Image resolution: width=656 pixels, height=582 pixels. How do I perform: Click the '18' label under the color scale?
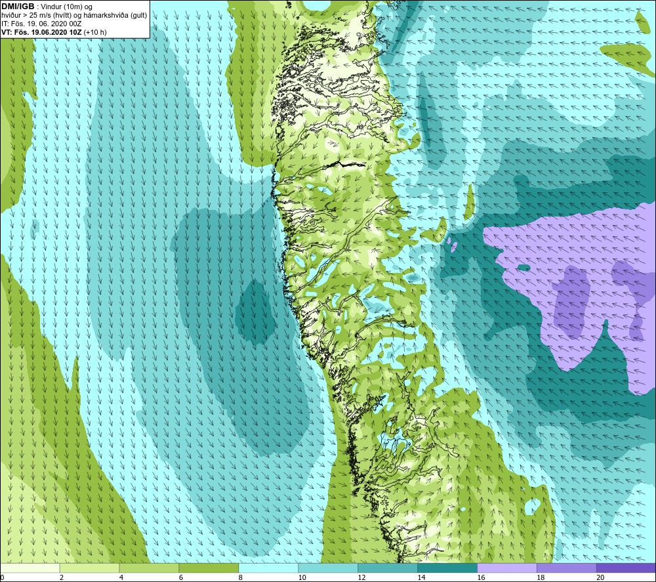click(541, 577)
